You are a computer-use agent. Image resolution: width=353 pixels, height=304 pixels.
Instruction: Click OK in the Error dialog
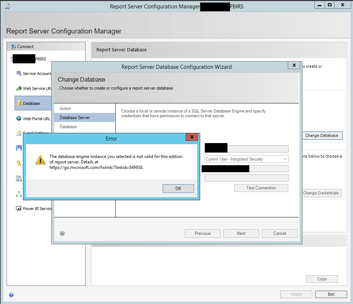[x=178, y=189]
